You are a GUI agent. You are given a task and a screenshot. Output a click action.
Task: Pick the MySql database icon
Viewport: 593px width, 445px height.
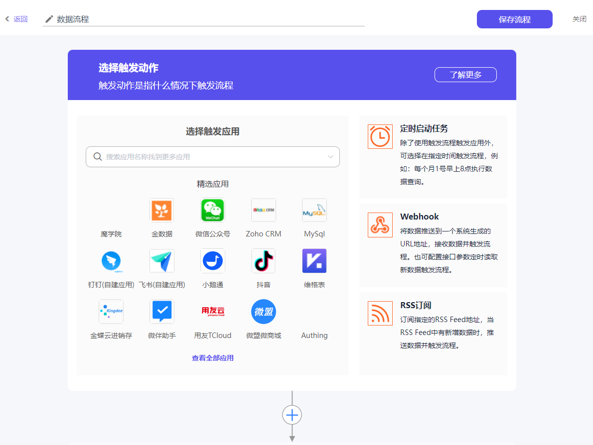point(314,210)
